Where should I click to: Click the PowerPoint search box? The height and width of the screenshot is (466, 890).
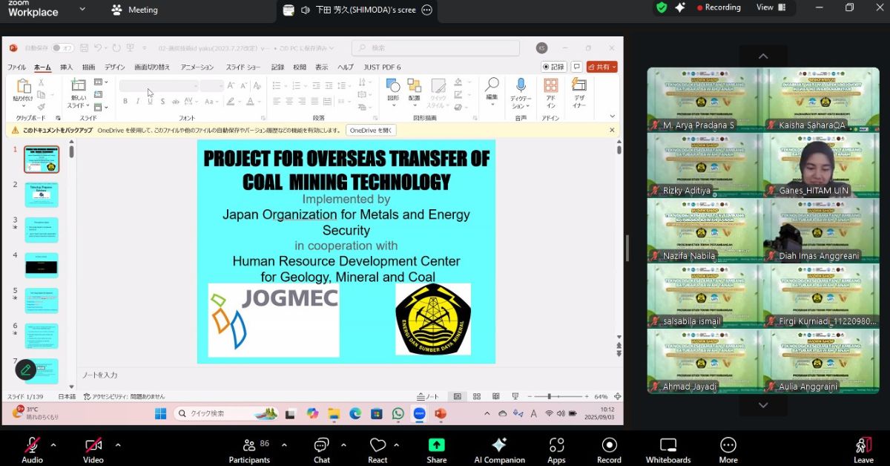(x=435, y=48)
